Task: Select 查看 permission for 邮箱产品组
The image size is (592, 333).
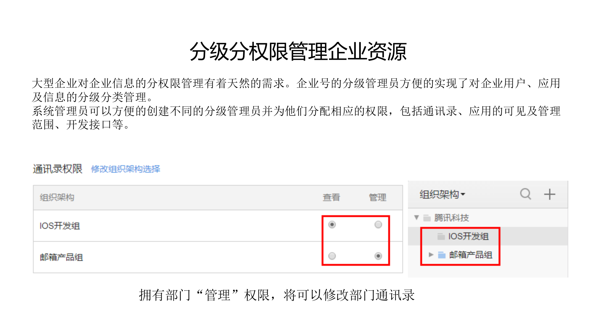Action: 332,256
